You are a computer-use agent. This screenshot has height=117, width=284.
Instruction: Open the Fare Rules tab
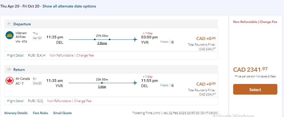click(x=40, y=113)
